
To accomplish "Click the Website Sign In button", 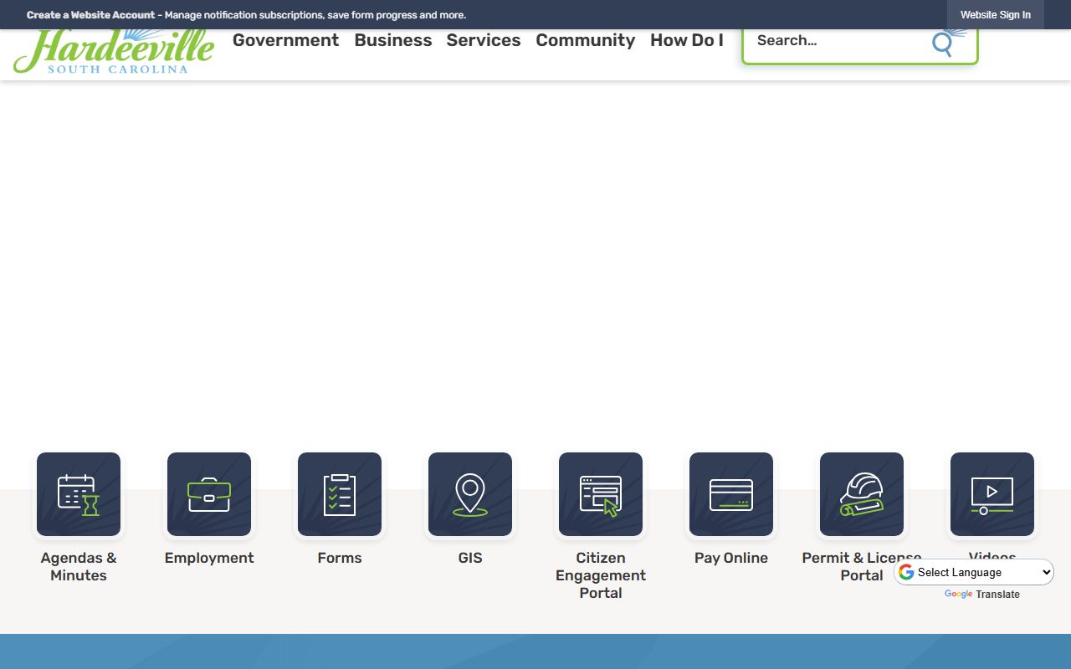I will [996, 15].
